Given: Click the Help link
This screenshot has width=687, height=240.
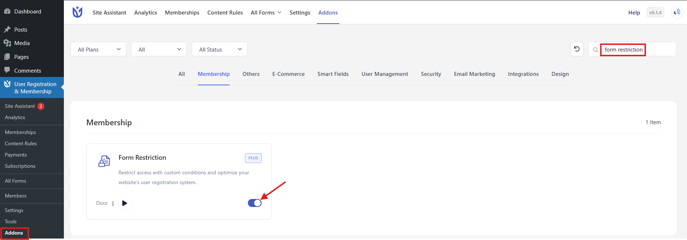Looking at the screenshot, I should pyautogui.click(x=634, y=12).
